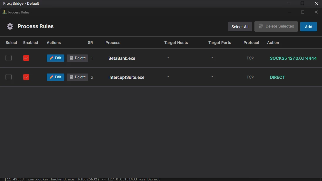
Task: Click the SOCKS5 127.0.0.1:4444 action text
Action: (293, 58)
